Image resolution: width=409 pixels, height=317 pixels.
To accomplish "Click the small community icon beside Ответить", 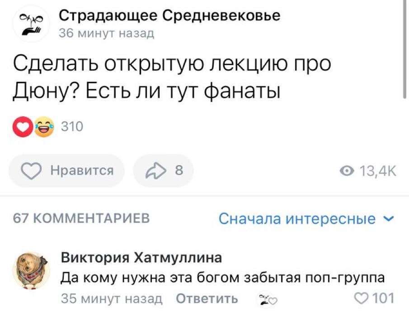I will [263, 299].
